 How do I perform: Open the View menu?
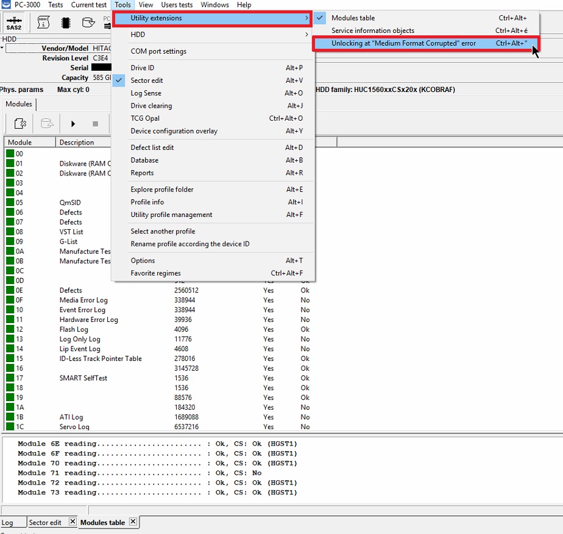146,5
